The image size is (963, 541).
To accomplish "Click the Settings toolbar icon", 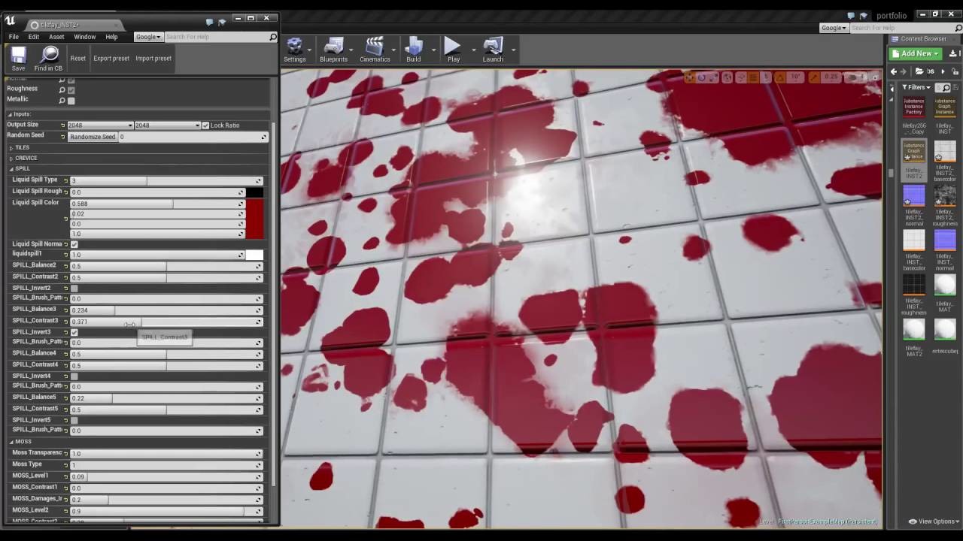I will point(295,47).
